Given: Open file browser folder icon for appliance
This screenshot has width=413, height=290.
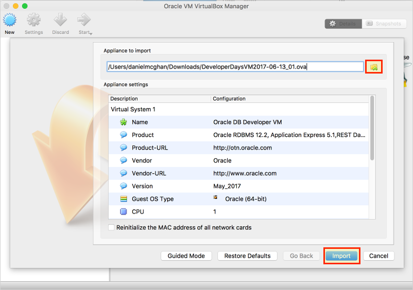Looking at the screenshot, I should pos(374,67).
